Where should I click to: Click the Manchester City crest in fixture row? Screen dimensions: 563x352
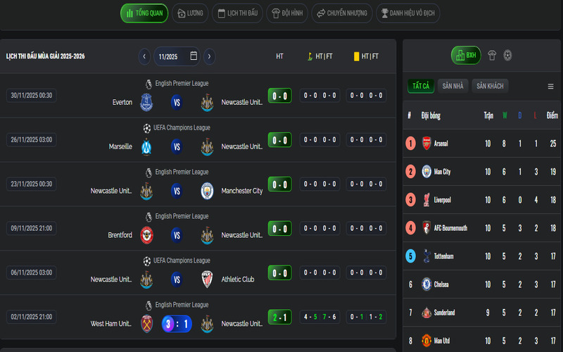207,191
